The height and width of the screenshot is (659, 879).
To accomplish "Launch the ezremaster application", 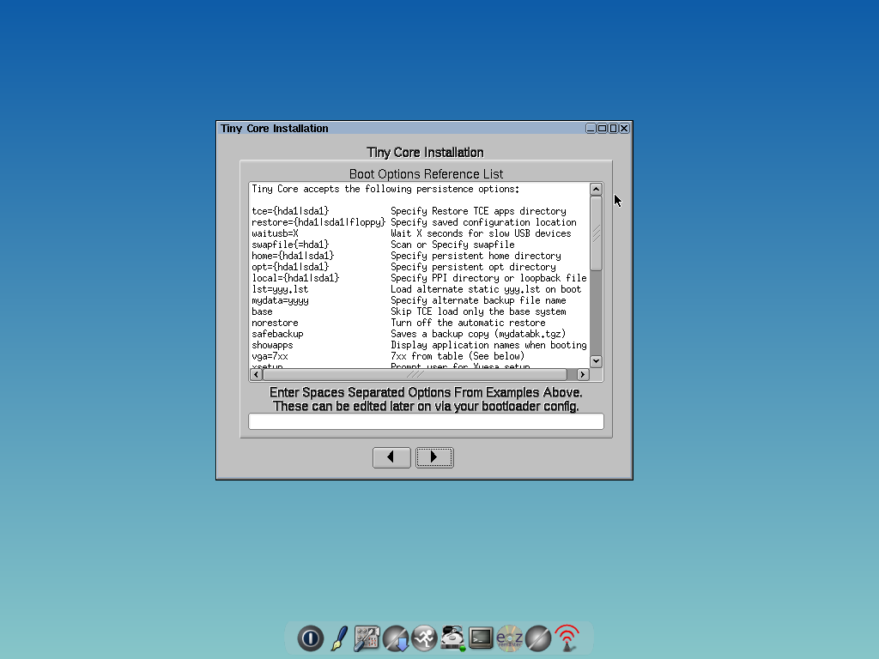I will [511, 638].
